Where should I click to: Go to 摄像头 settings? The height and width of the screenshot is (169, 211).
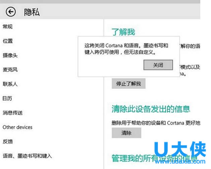click(10, 55)
